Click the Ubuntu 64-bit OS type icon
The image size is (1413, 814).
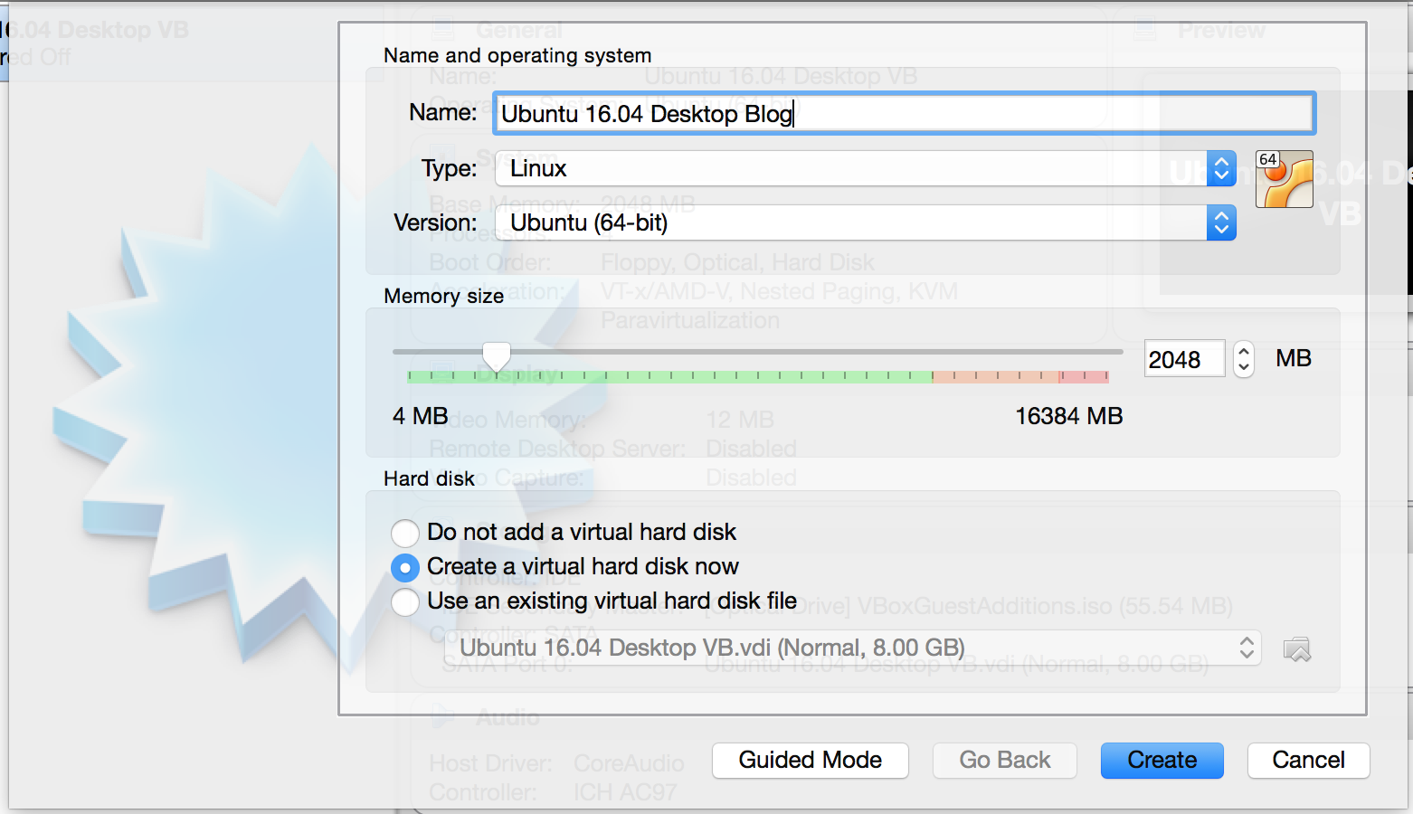click(x=1284, y=179)
